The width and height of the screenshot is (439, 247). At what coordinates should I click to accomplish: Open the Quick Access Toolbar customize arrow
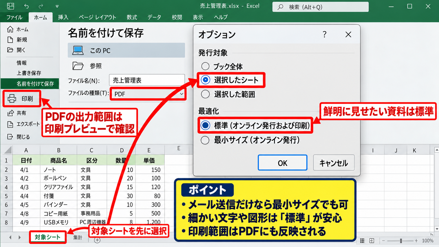coord(57,6)
